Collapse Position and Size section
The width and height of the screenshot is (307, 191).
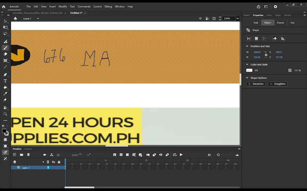(247, 46)
